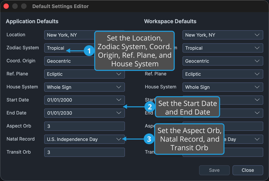Click the Workspace Defaults House System label

click(x=160, y=87)
